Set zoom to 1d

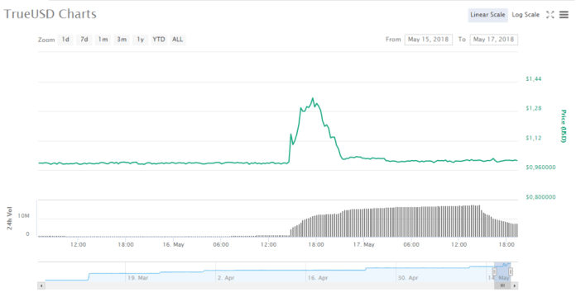point(65,40)
